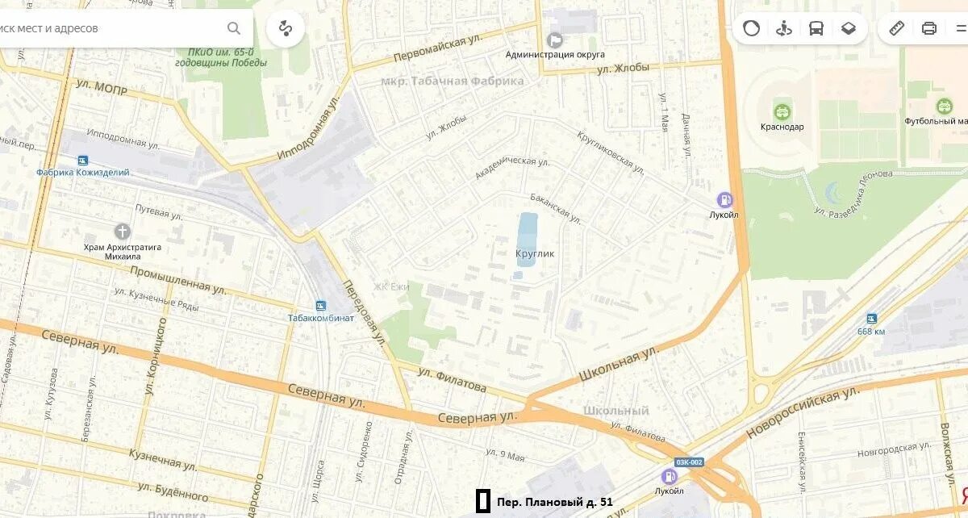Toggle the traffic layer icon
Viewport: 968px width, 518px height.
point(751,28)
